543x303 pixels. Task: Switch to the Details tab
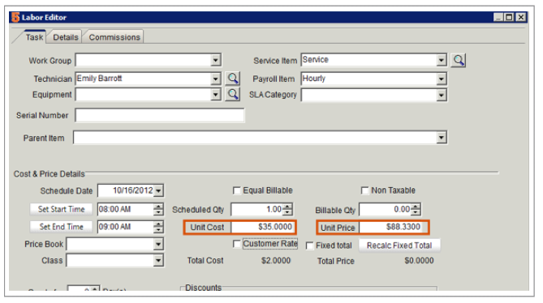pyautogui.click(x=66, y=37)
